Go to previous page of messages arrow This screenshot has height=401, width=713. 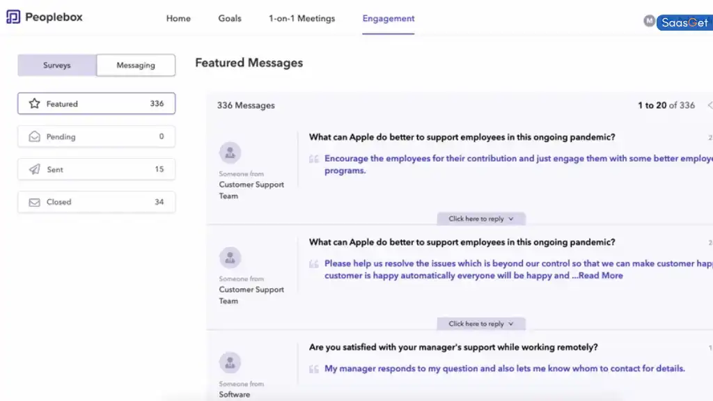710,106
